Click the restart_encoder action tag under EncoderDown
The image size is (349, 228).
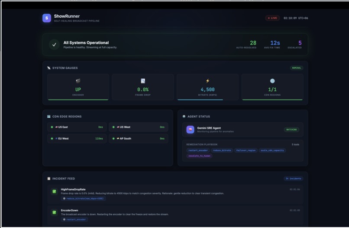pos(74,219)
